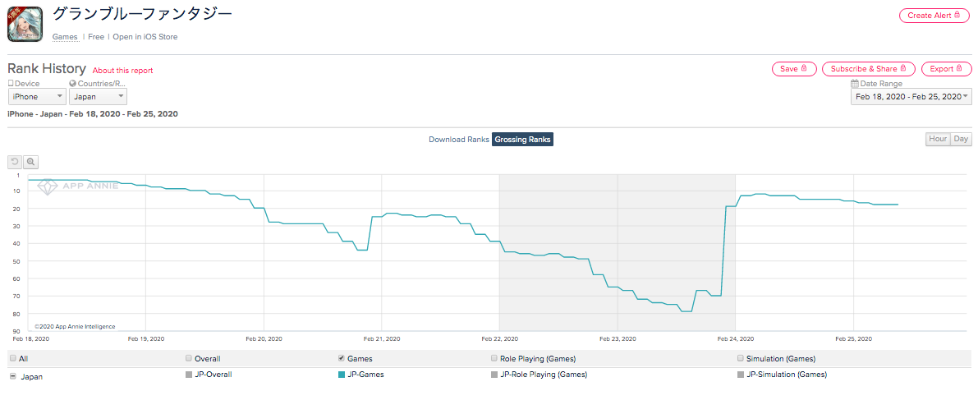Image resolution: width=978 pixels, height=414 pixels.
Task: Click the Feb 22, 2020 axis label
Action: click(499, 339)
